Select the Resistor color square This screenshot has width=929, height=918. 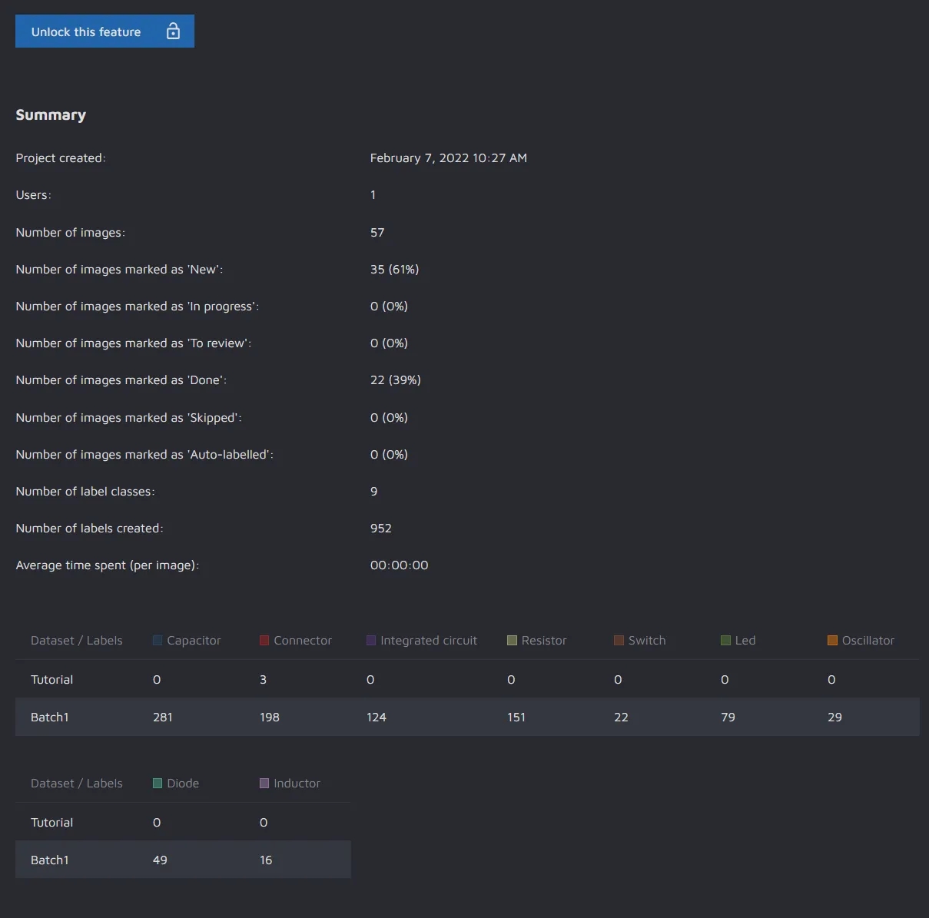pyautogui.click(x=512, y=641)
